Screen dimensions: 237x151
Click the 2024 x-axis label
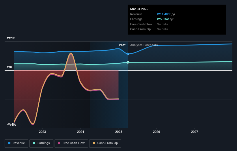(x=81, y=132)
